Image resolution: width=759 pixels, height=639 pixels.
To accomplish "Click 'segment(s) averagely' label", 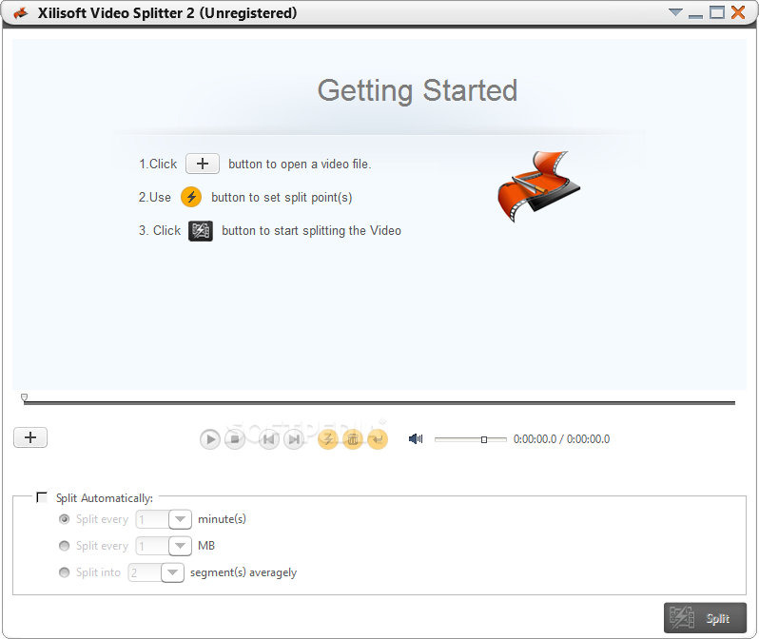I will 243,572.
